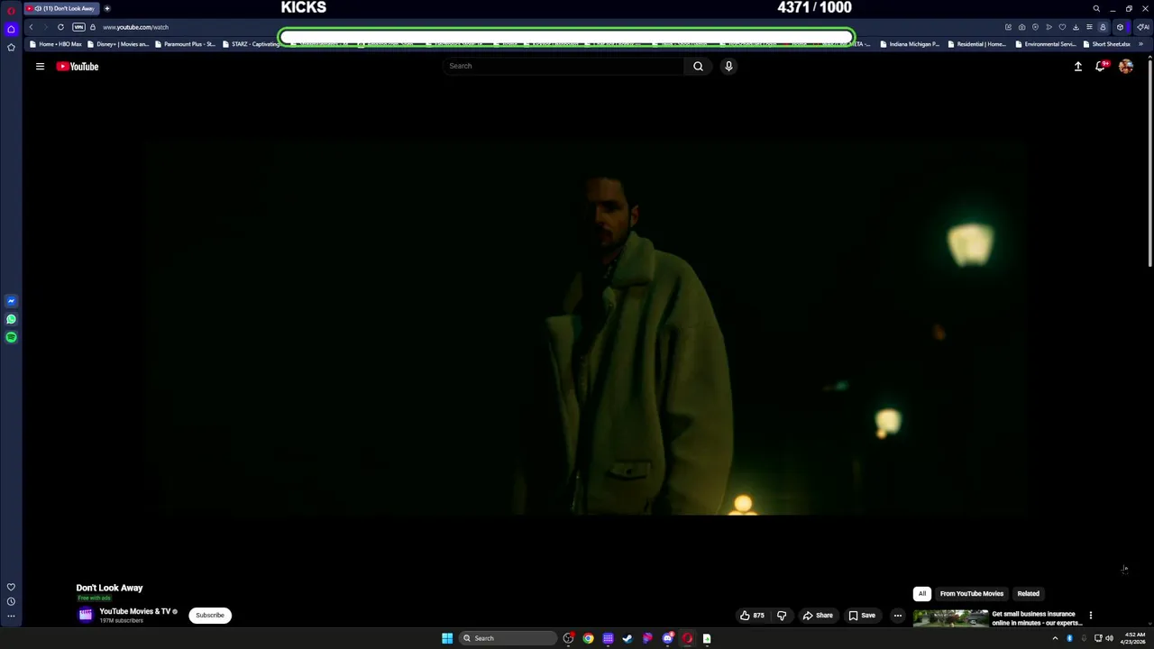Image resolution: width=1154 pixels, height=649 pixels.
Task: Select the All filter chip
Action: [921, 593]
